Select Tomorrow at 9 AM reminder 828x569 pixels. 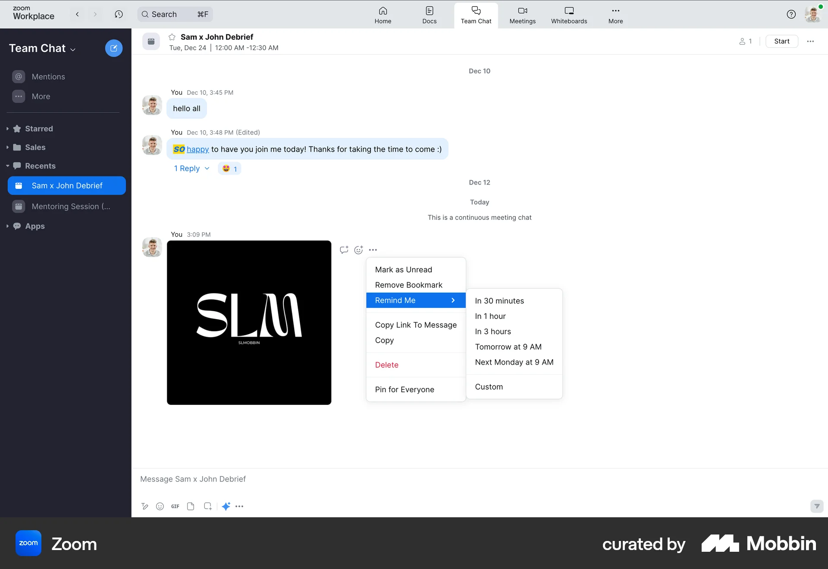pyautogui.click(x=508, y=347)
